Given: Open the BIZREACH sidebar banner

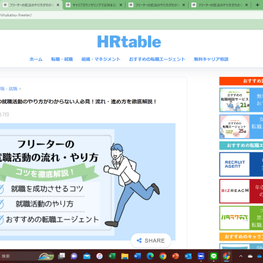Looking at the screenshot, I should point(241,191).
